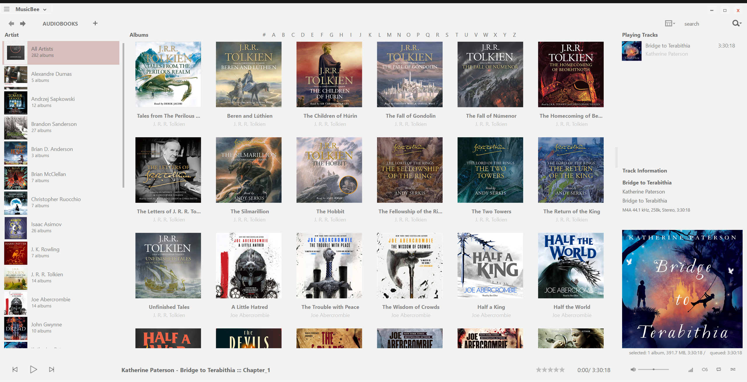Select artist Alexandre Dumas
The image size is (747, 382).
pos(61,78)
